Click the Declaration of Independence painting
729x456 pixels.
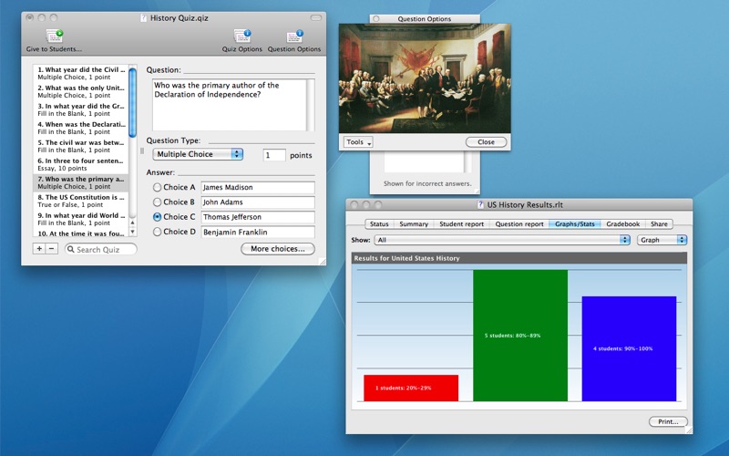click(x=425, y=78)
